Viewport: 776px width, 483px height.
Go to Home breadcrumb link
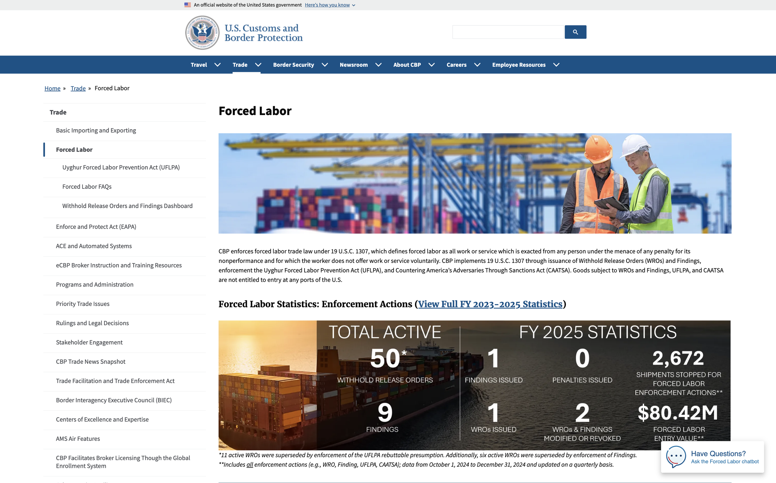(52, 88)
